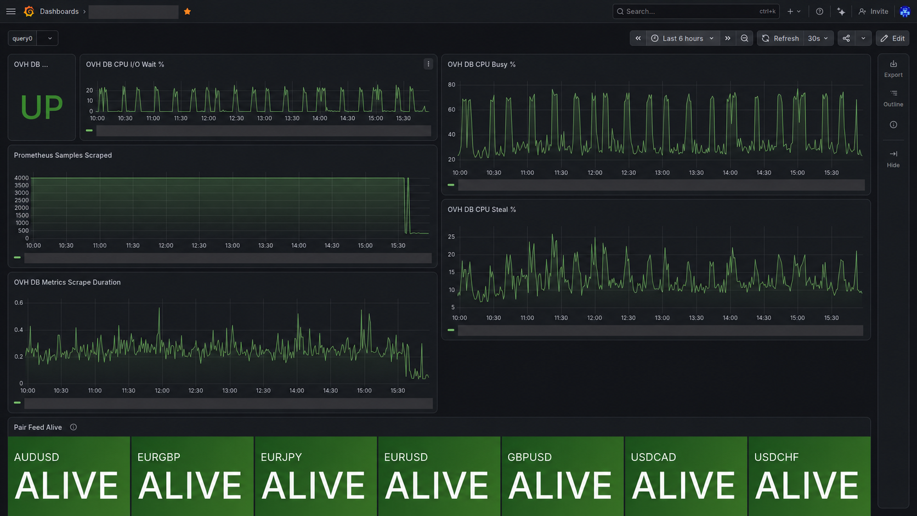The image size is (917, 516).
Task: Zoom out time range
Action: tap(744, 38)
